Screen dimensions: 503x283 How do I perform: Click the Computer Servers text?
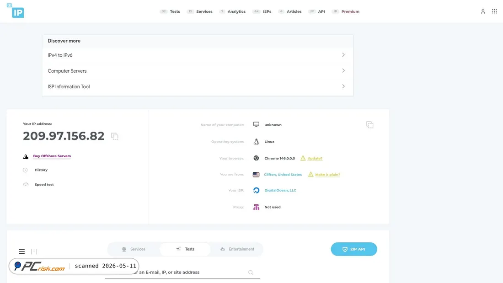pyautogui.click(x=67, y=71)
